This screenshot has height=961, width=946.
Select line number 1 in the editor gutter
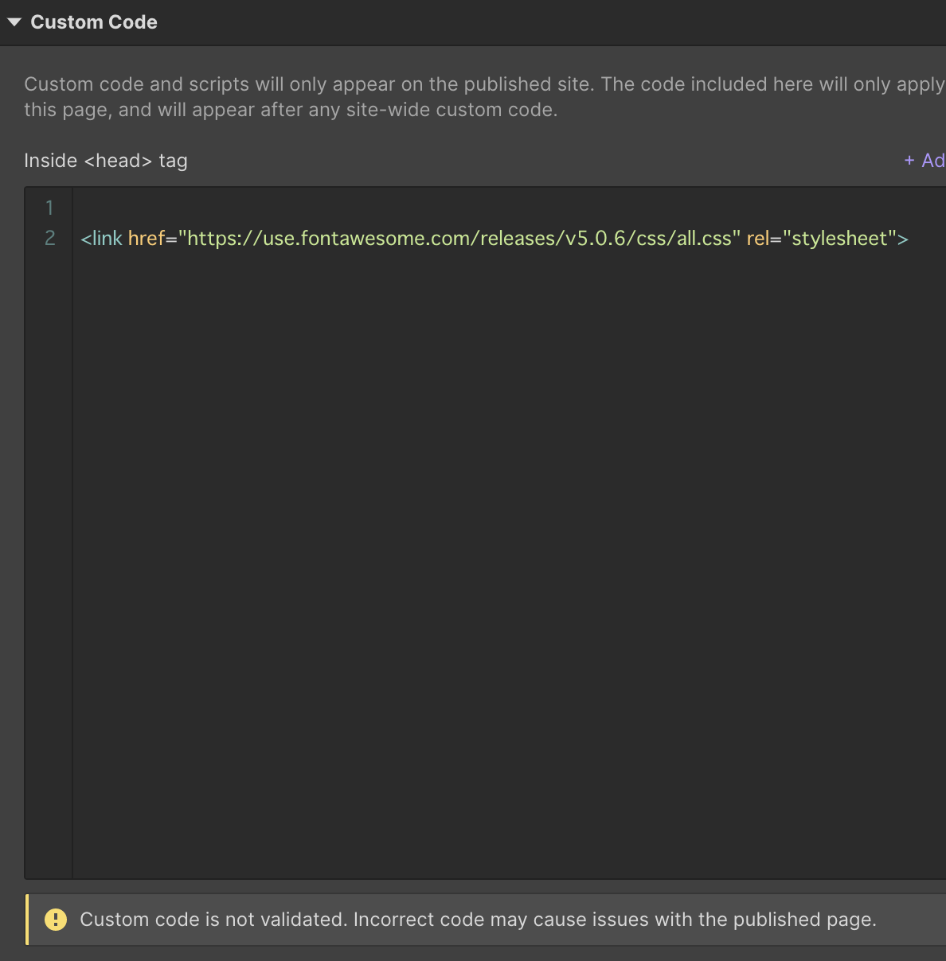pyautogui.click(x=49, y=208)
